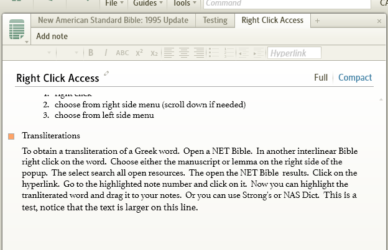Toggle bold formatting
This screenshot has width=388, height=250.
[91, 53]
